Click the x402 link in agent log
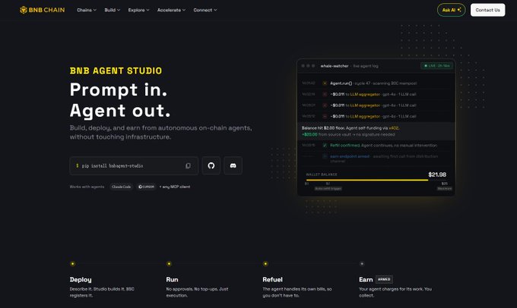The width and height of the screenshot is (517, 308). click(394, 128)
